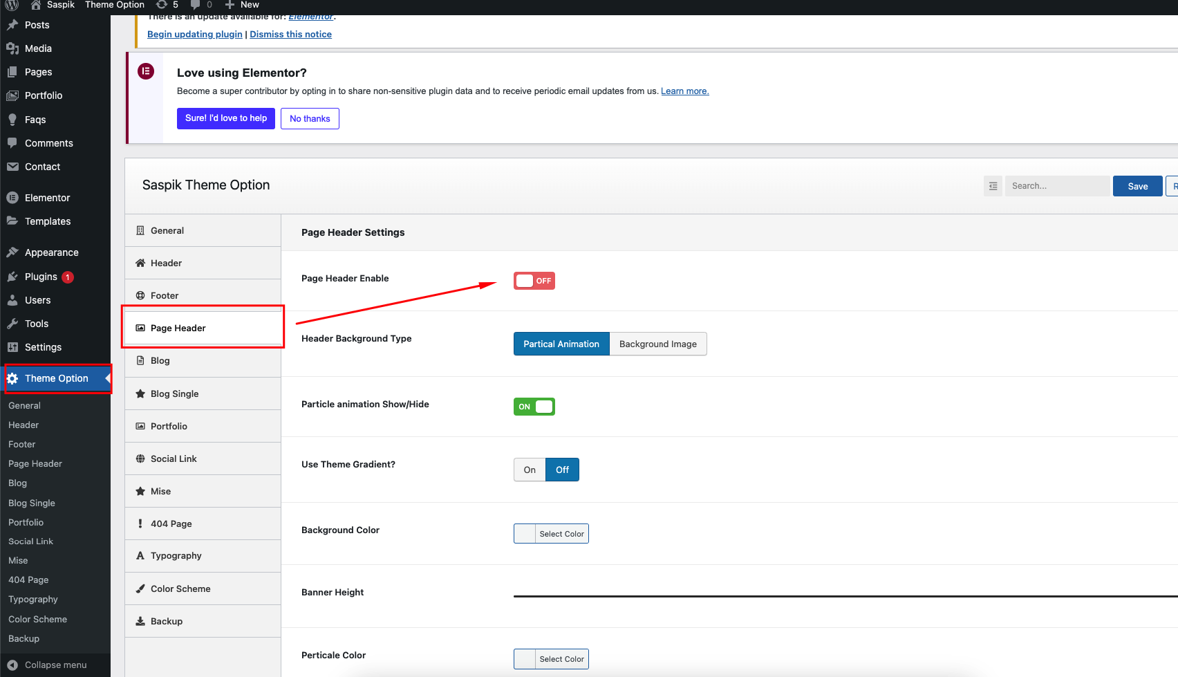
Task: Click the Settings sliders icon
Action: 12,347
